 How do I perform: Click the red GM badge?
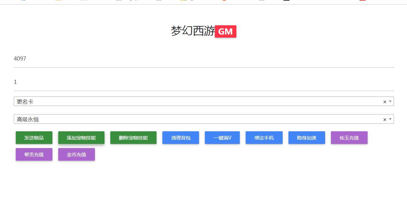click(x=225, y=31)
